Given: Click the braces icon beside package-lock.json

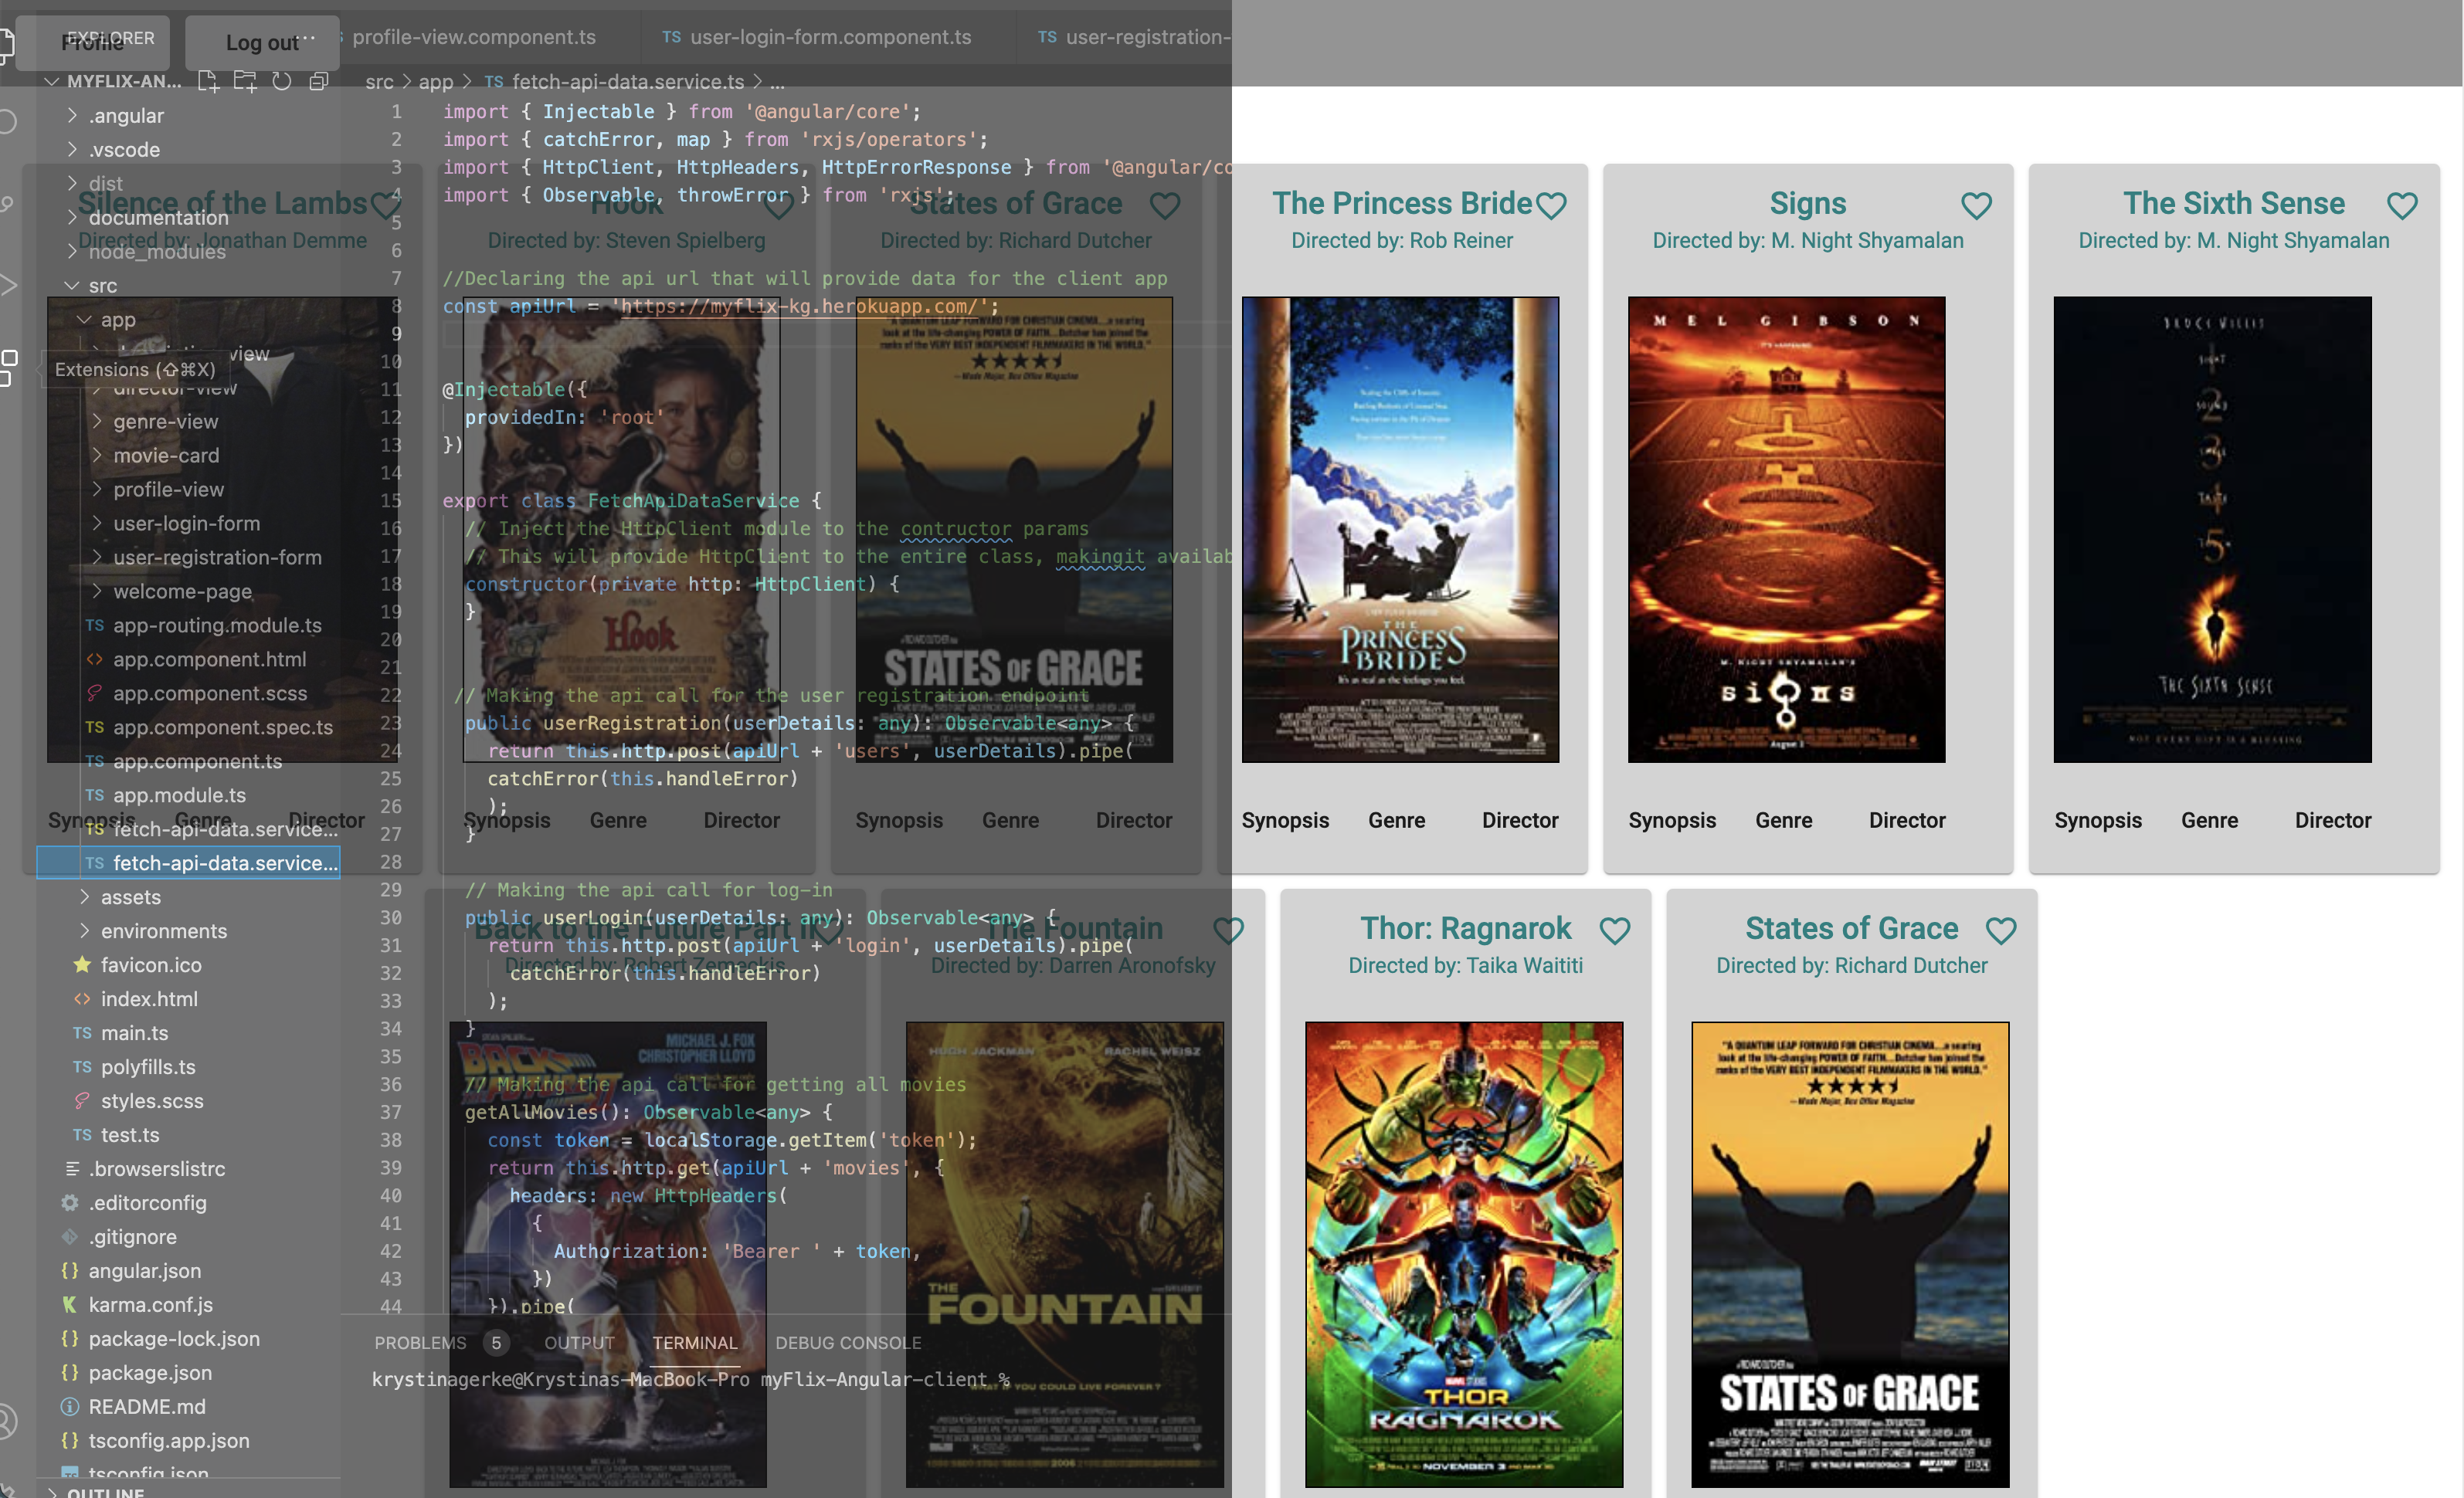Looking at the screenshot, I should point(70,1339).
